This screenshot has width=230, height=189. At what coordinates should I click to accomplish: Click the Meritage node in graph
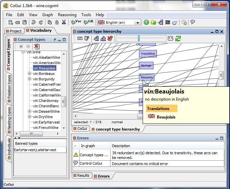146,65
